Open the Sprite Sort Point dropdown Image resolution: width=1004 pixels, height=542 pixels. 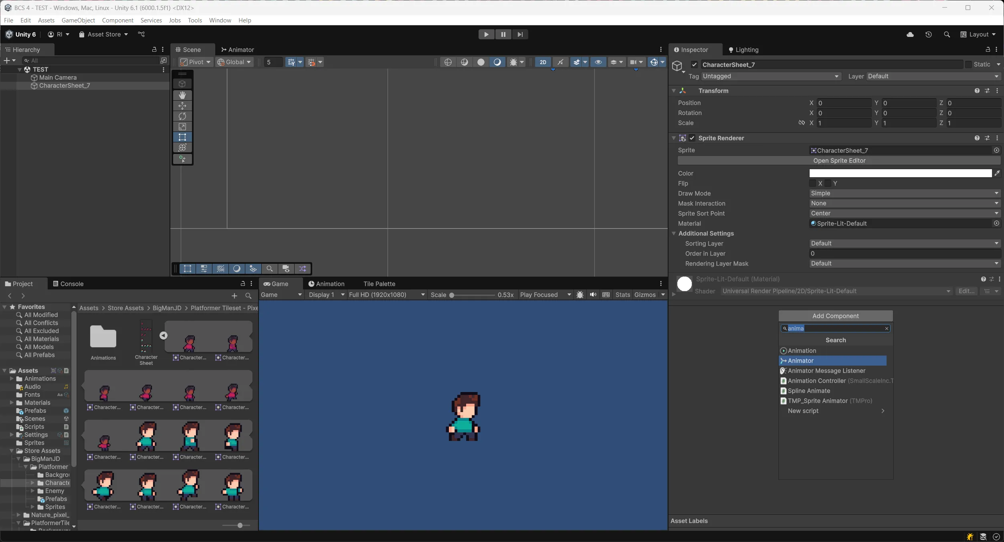[905, 213]
